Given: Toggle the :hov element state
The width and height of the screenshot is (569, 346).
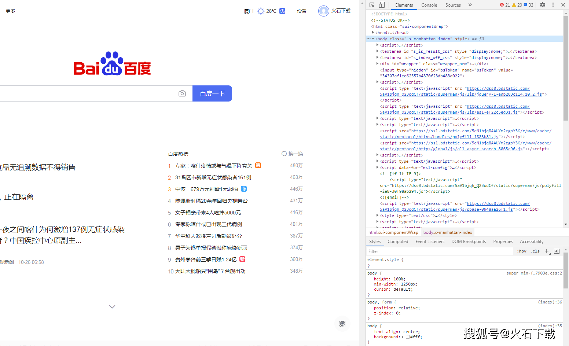Looking at the screenshot, I should tap(522, 251).
